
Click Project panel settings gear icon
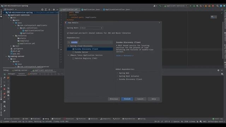coord(54,10)
